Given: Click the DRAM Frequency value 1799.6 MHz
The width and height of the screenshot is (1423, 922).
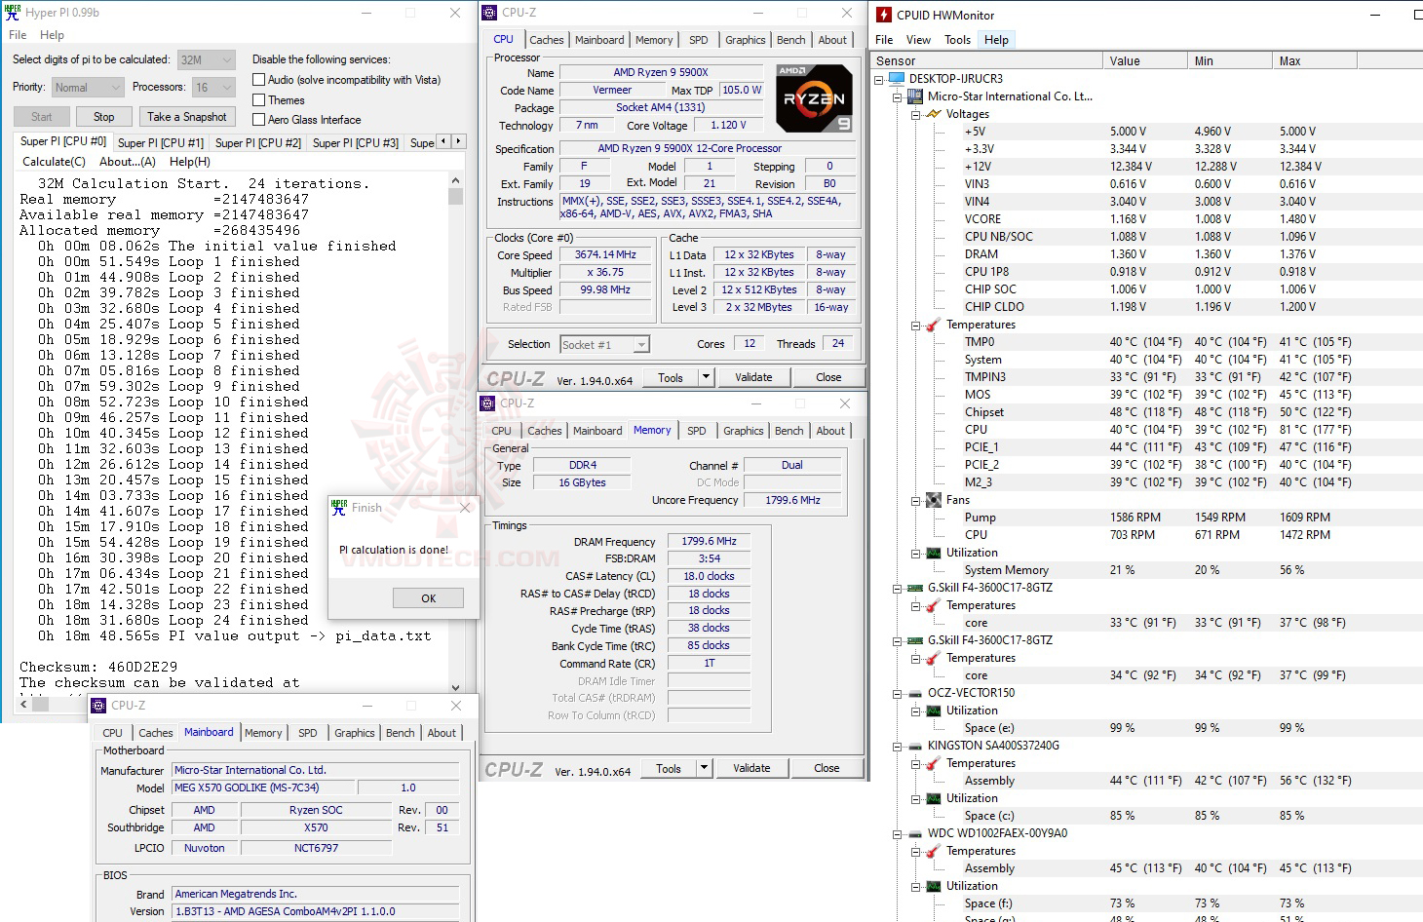Looking at the screenshot, I should (709, 541).
